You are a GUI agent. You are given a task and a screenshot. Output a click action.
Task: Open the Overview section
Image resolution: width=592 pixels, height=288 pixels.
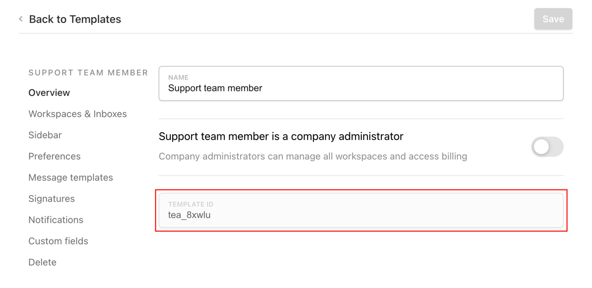(x=49, y=93)
